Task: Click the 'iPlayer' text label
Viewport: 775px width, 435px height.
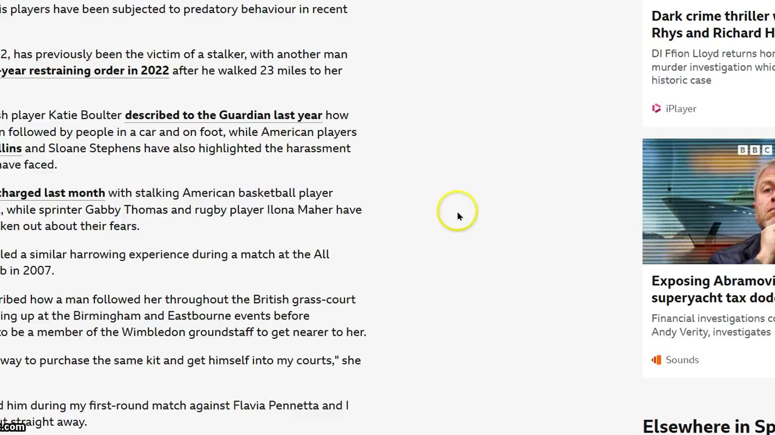Action: pyautogui.click(x=681, y=109)
